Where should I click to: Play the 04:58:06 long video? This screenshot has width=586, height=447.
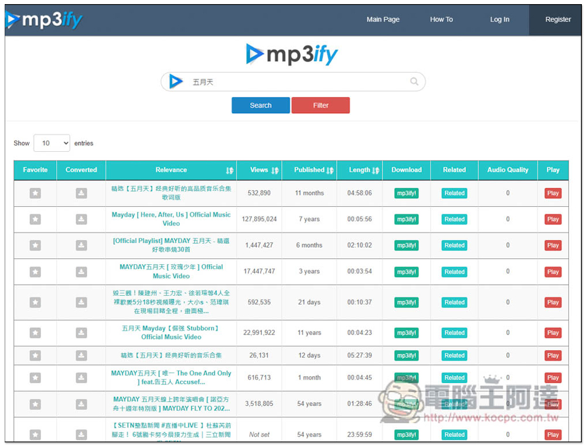click(x=553, y=193)
